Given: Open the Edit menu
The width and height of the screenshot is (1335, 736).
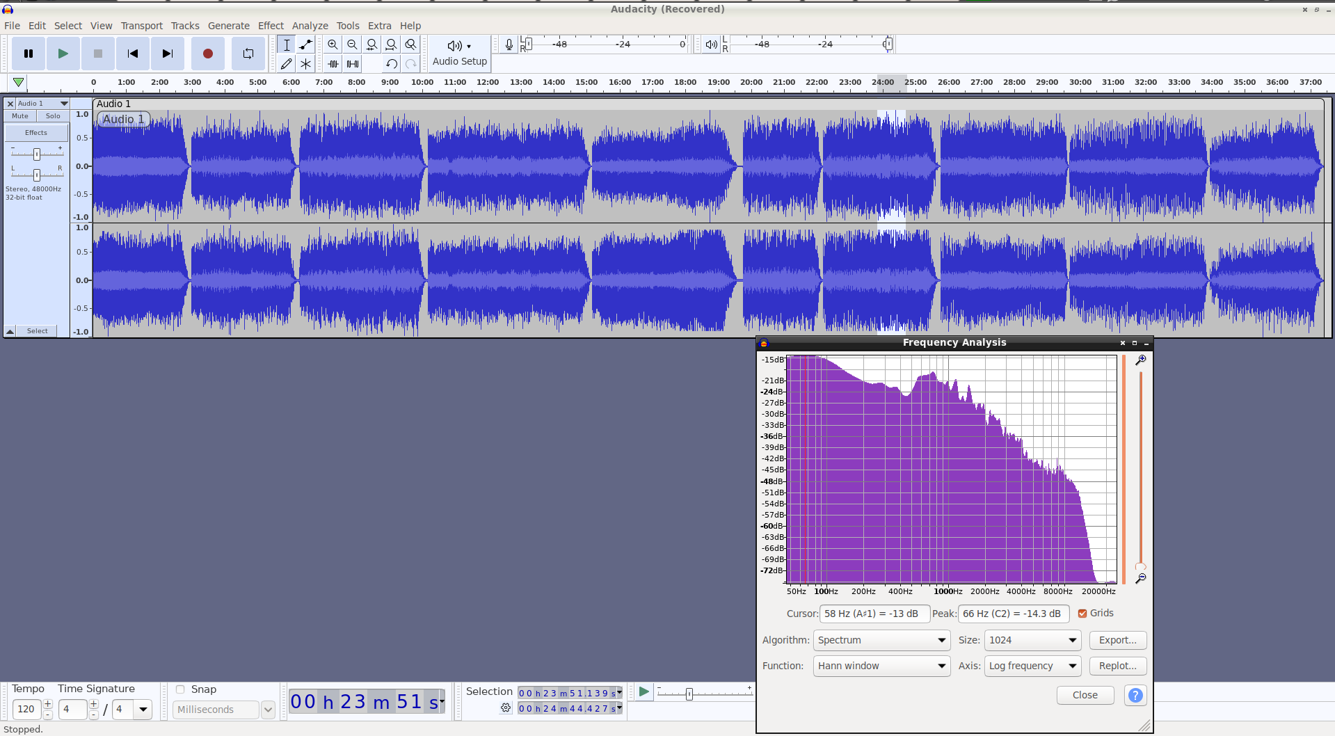Looking at the screenshot, I should click(37, 26).
